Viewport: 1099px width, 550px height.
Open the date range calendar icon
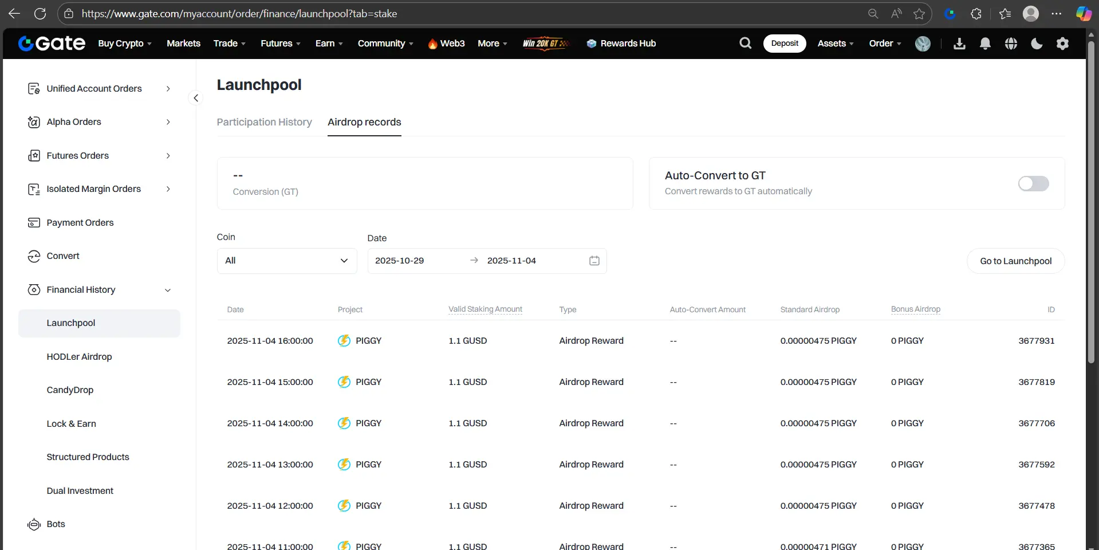pos(594,261)
